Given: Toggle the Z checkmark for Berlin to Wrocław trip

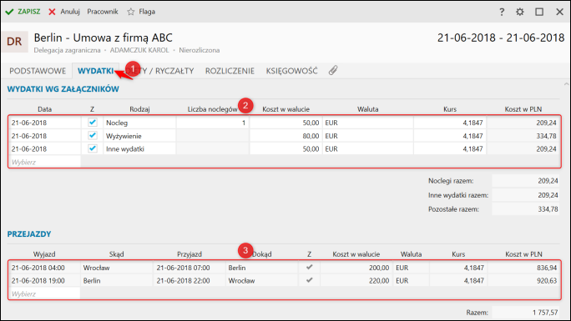Looking at the screenshot, I should pyautogui.click(x=309, y=280).
